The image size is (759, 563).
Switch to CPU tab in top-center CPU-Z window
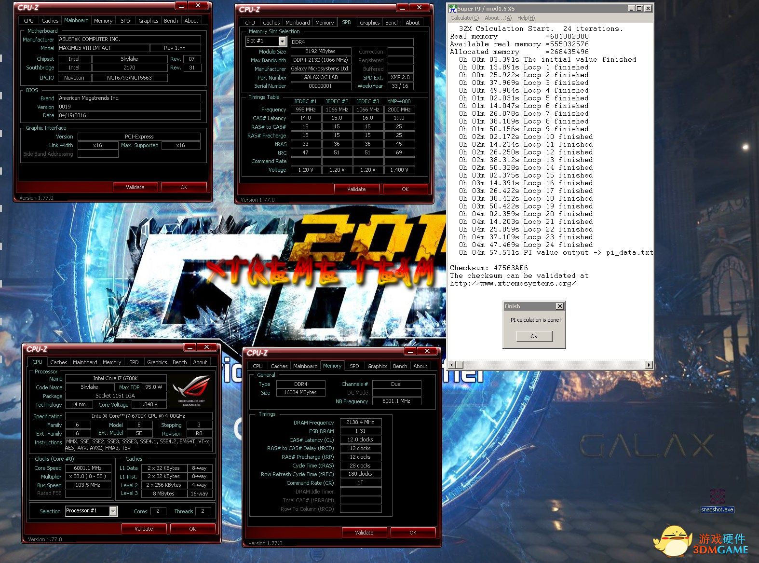[x=250, y=23]
